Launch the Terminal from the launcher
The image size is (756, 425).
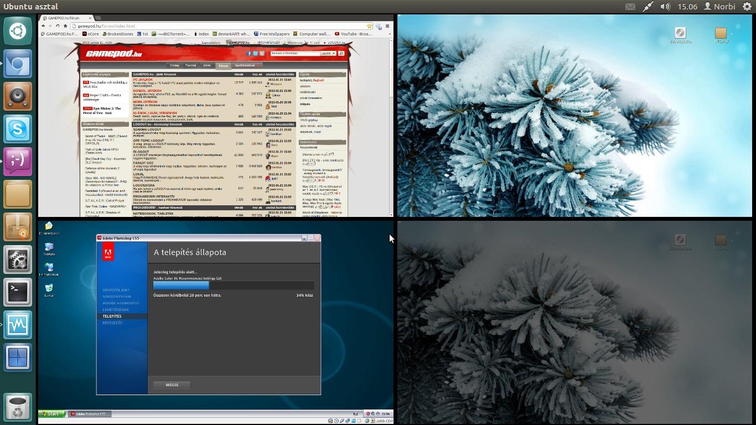click(18, 292)
